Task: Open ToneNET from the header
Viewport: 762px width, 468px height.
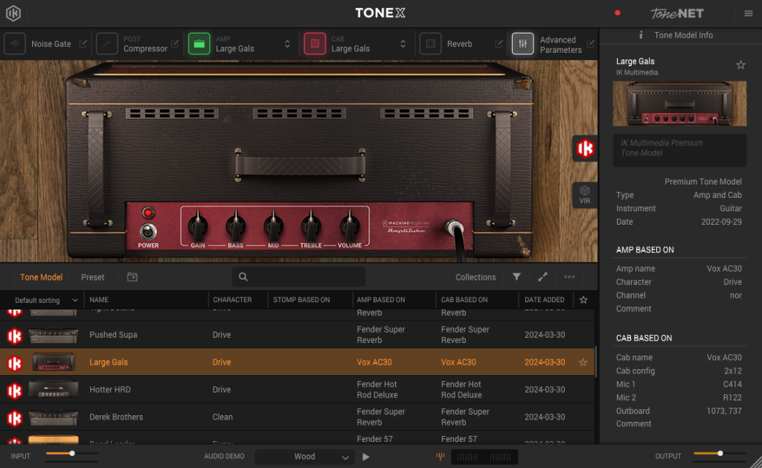Action: [x=677, y=13]
